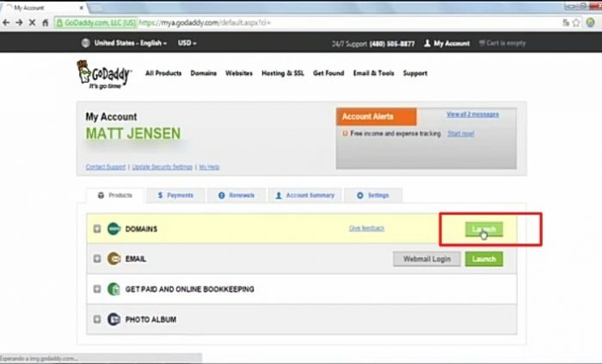This screenshot has height=364, width=602.
Task: Launch the Domains manager
Action: 483,229
